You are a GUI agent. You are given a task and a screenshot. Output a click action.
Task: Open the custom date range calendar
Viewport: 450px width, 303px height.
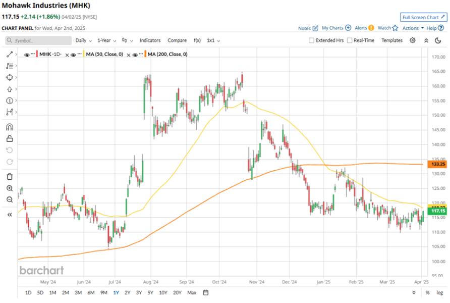click(x=205, y=292)
